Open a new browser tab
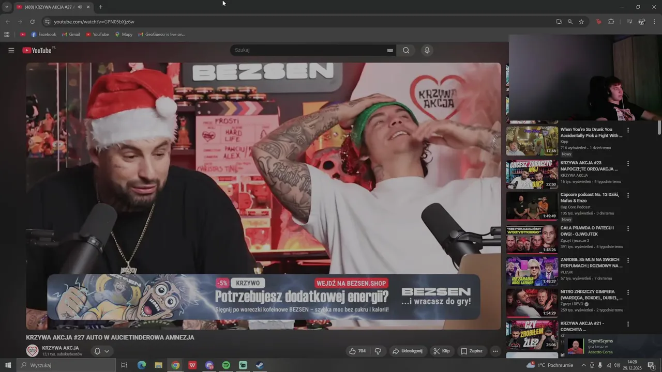662x372 pixels. coord(100,7)
